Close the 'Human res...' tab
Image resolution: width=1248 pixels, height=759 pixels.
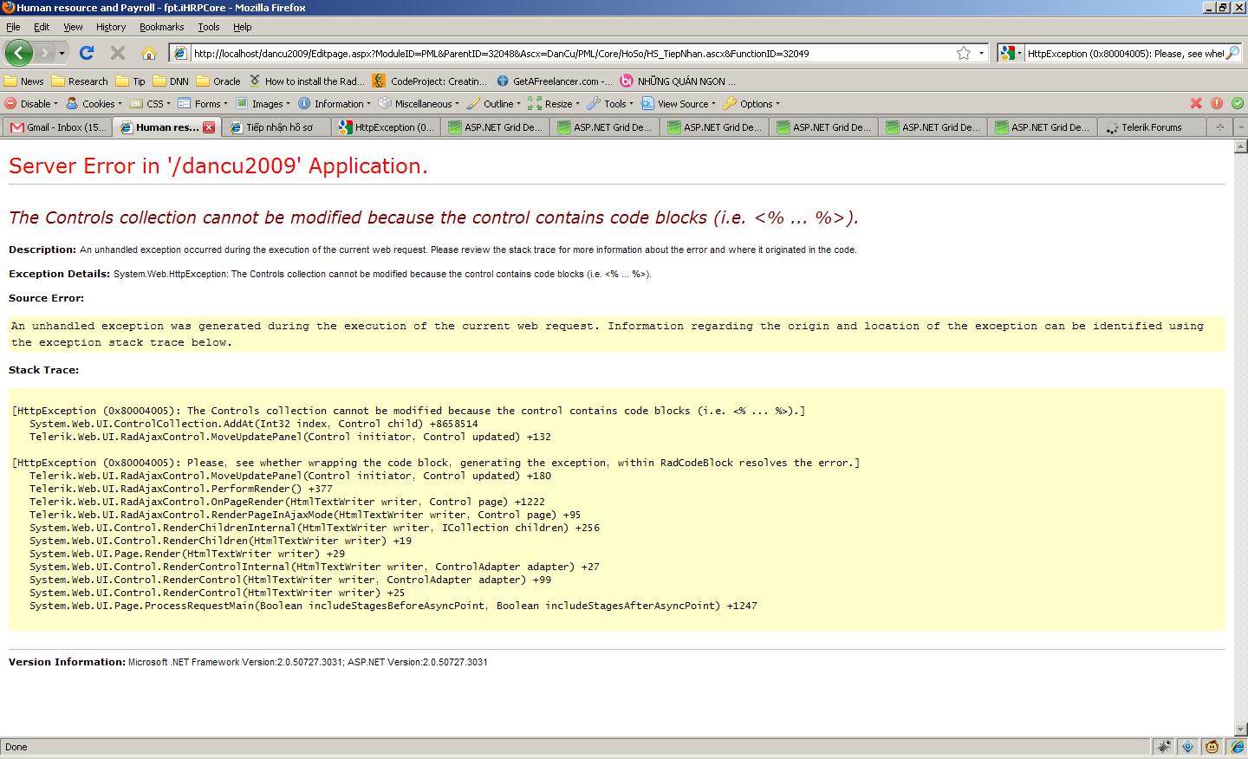click(x=209, y=127)
